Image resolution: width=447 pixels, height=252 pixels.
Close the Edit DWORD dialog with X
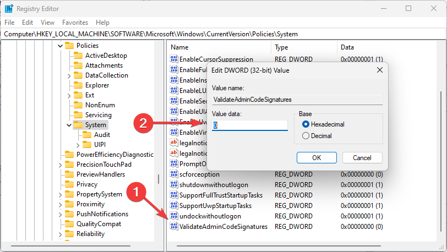pos(380,70)
